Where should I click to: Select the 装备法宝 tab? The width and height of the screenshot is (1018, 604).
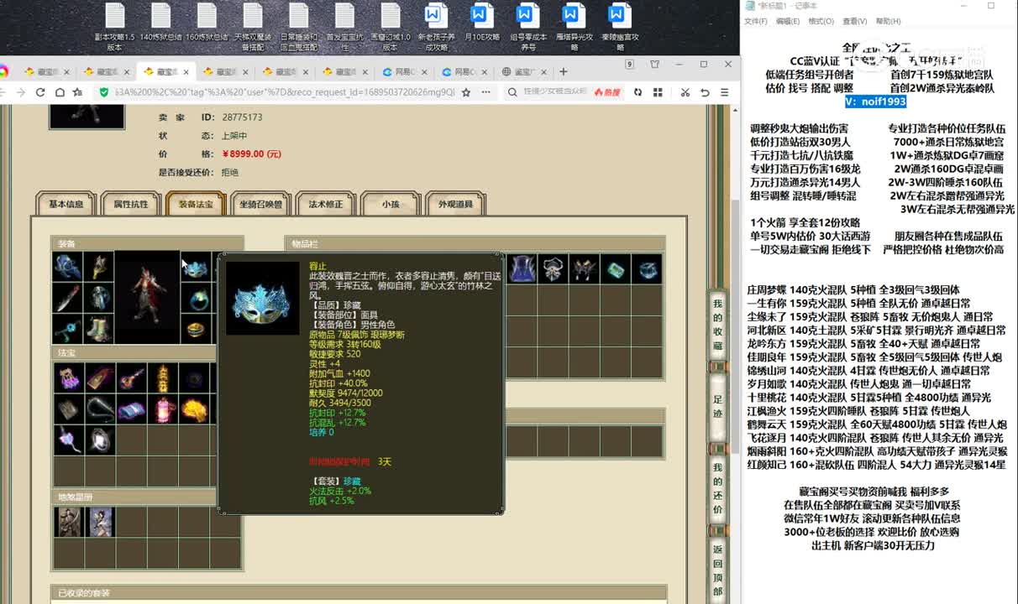pyautogui.click(x=196, y=204)
